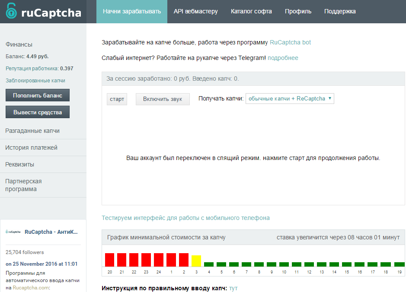Open the small RuCaptcha group avatar
Viewport: 406px width, 292px height.
13,232
